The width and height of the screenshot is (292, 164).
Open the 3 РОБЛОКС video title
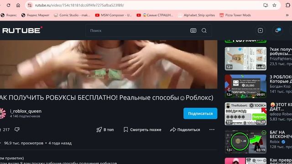[x=281, y=79]
